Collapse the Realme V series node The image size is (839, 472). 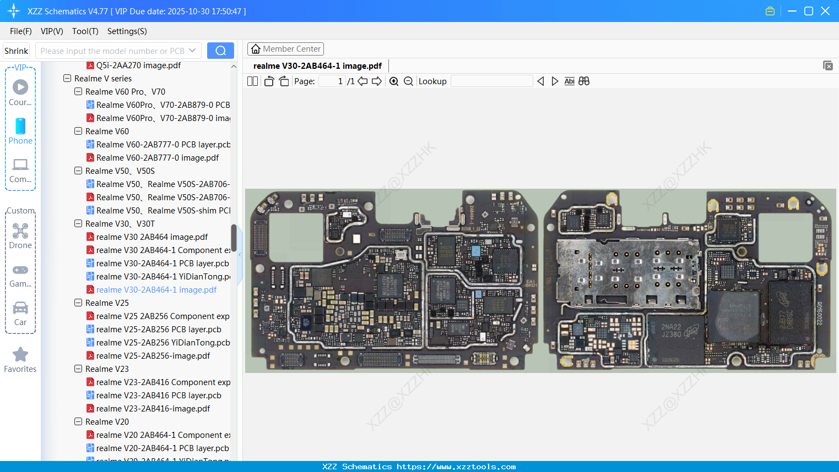click(x=67, y=79)
